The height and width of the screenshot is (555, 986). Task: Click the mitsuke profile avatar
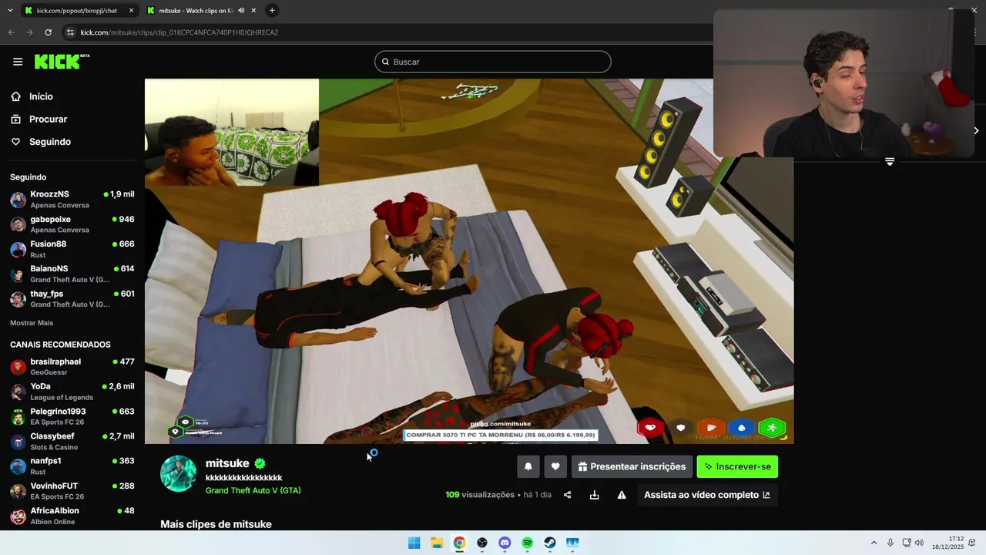pyautogui.click(x=178, y=473)
